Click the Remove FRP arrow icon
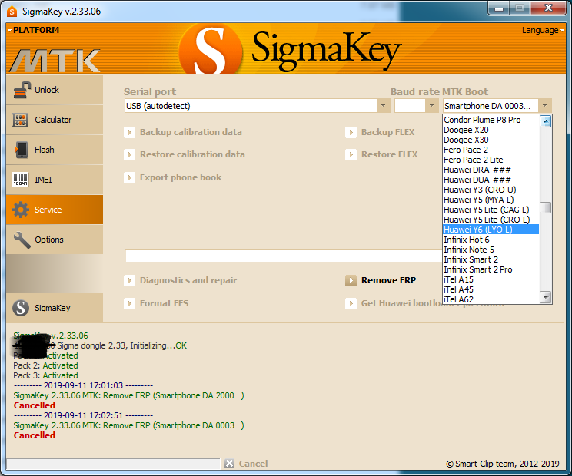This screenshot has width=572, height=476. coord(351,280)
